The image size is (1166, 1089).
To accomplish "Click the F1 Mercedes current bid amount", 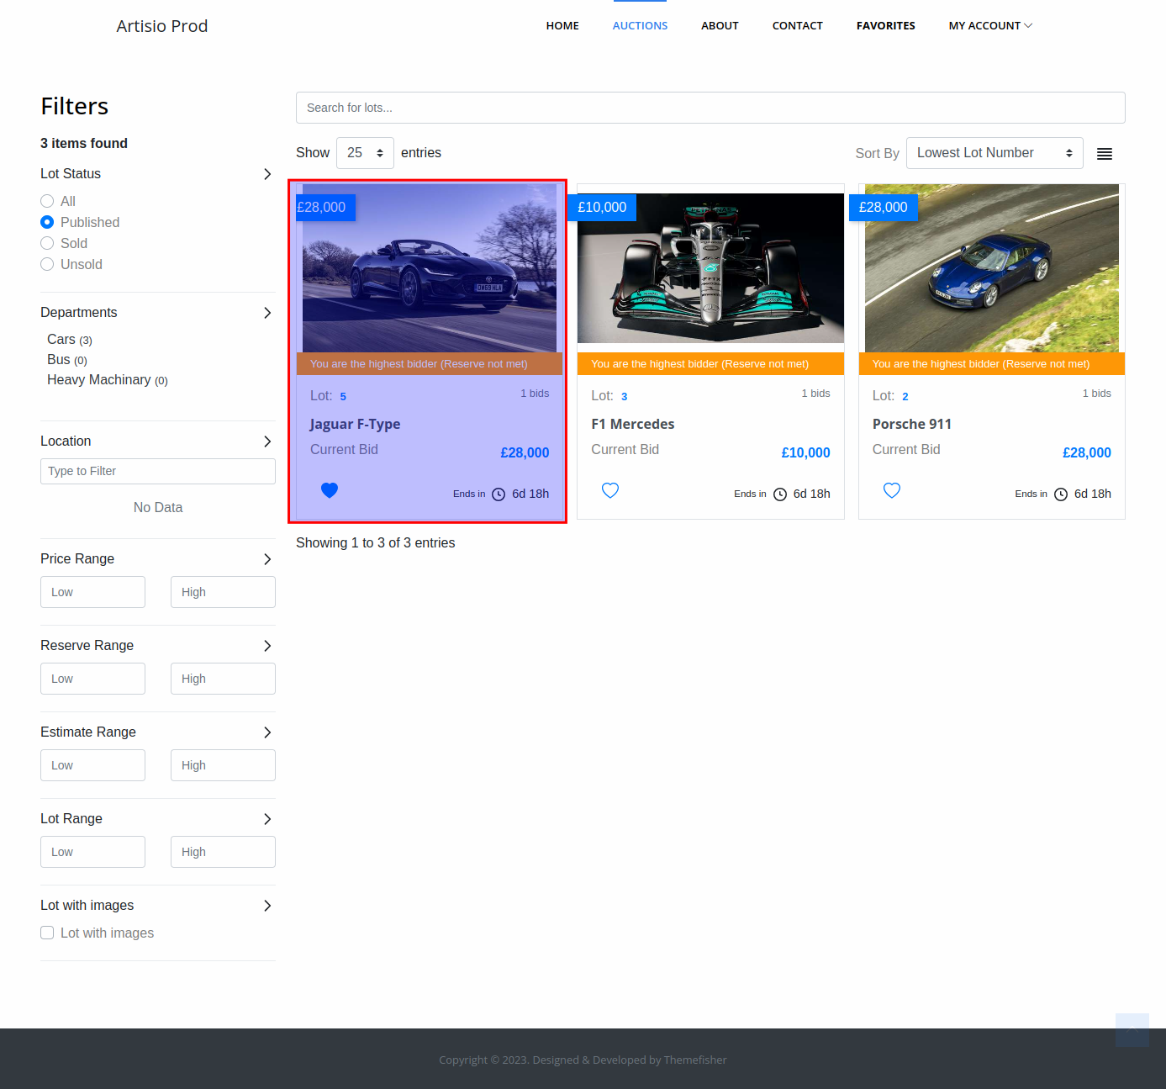I will 805,452.
